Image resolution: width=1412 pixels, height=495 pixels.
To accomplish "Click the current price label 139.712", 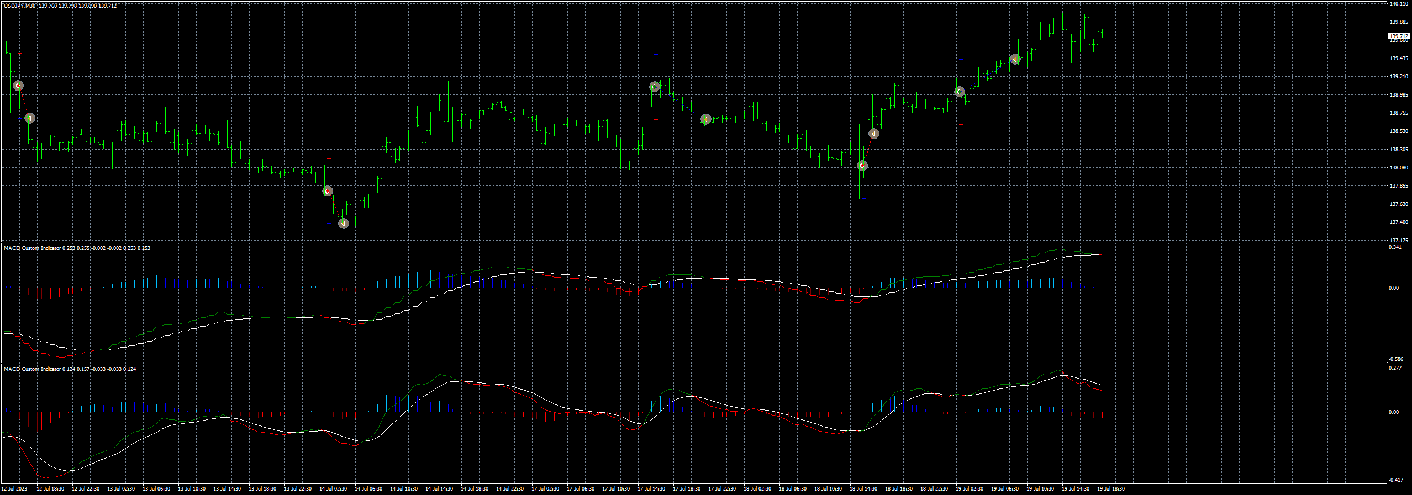I will (x=1399, y=36).
